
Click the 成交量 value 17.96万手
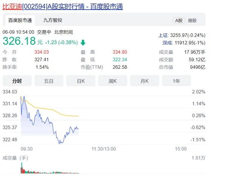pos(195,52)
